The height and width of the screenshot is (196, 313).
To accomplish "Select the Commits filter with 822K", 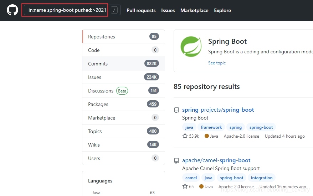I will (124, 64).
